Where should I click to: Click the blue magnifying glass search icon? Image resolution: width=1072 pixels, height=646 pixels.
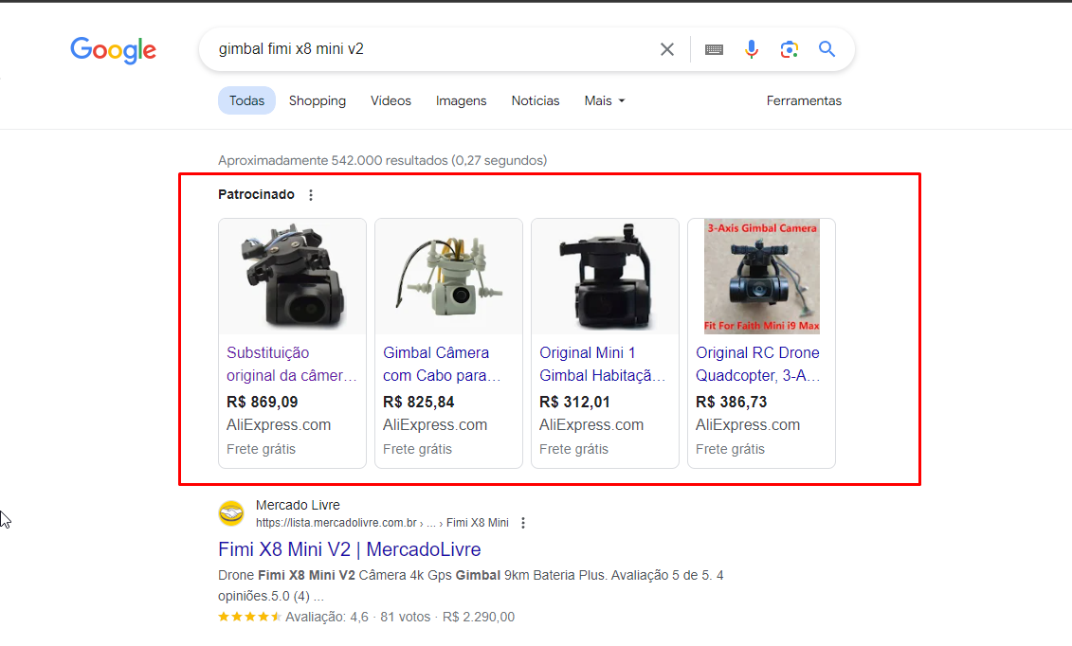pos(826,48)
